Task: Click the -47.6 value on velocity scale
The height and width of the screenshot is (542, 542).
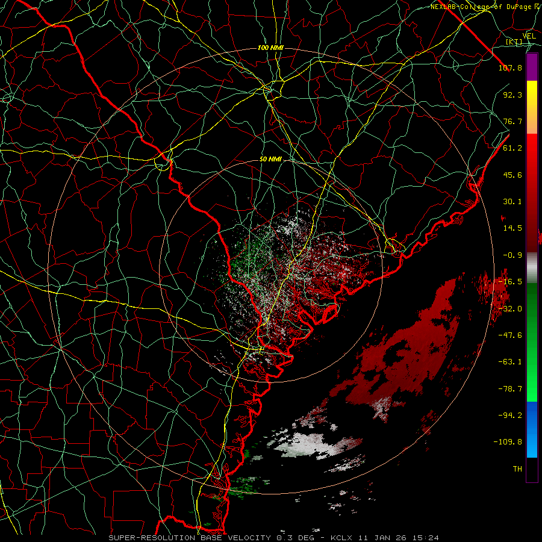Action: (510, 335)
